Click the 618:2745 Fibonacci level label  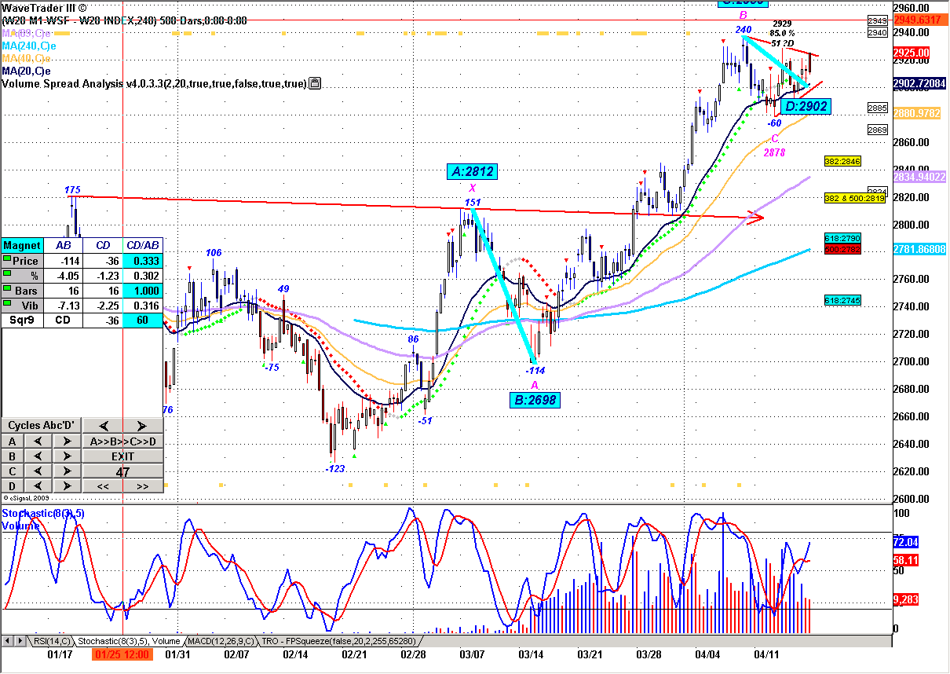(842, 300)
